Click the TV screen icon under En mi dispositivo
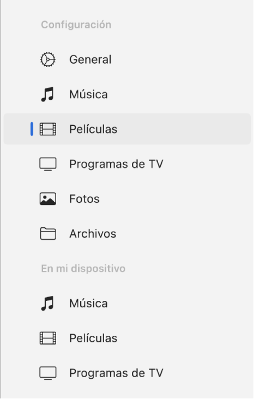Screen dimensions: 254x399 click(47, 373)
